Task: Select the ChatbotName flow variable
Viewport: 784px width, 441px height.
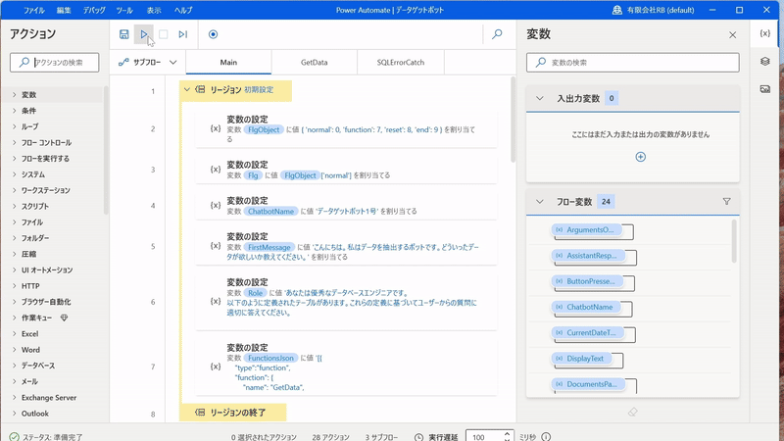Action: coord(589,307)
